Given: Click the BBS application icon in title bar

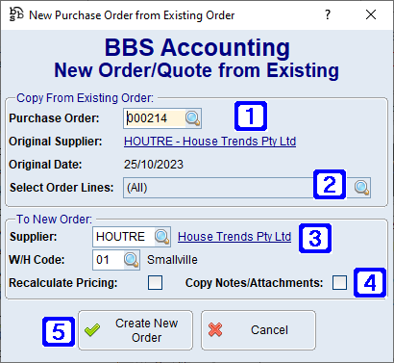Looking at the screenshot, I should [16, 14].
